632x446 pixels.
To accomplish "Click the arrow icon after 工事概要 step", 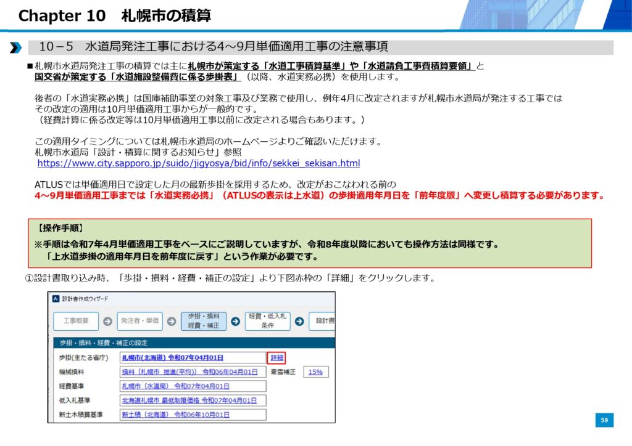I will 107,321.
